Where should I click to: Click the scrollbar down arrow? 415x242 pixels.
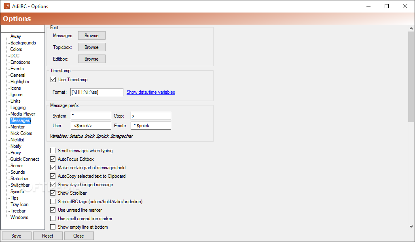[411, 226]
